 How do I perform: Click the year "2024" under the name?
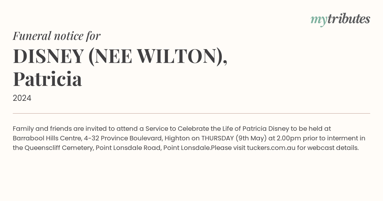tap(22, 98)
